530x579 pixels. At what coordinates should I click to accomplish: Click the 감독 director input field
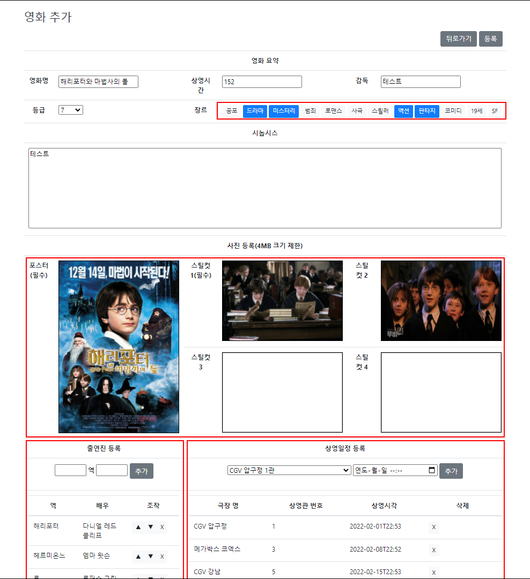click(x=421, y=81)
